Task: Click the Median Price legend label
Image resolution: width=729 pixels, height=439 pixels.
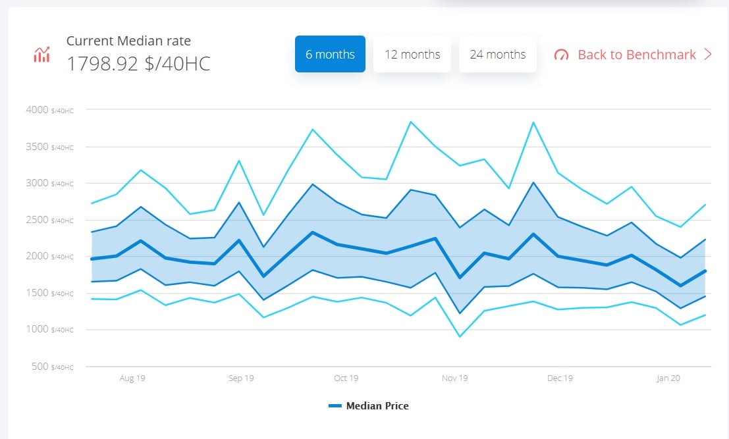Action: (377, 406)
